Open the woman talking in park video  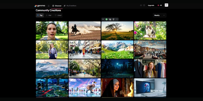tap(52, 31)
